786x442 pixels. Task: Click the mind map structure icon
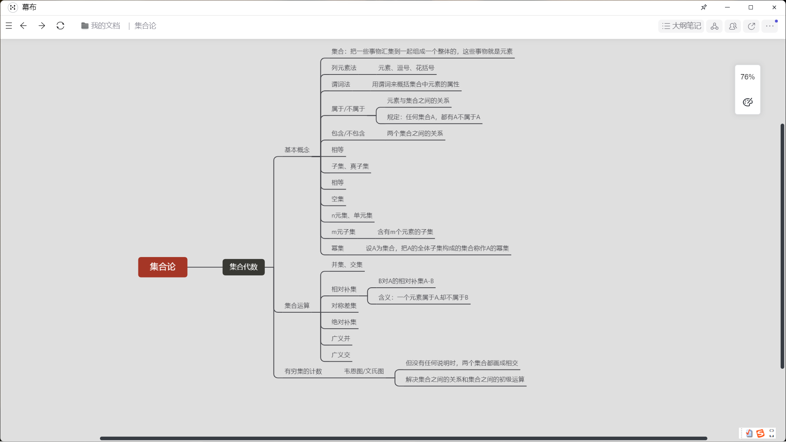(714, 26)
